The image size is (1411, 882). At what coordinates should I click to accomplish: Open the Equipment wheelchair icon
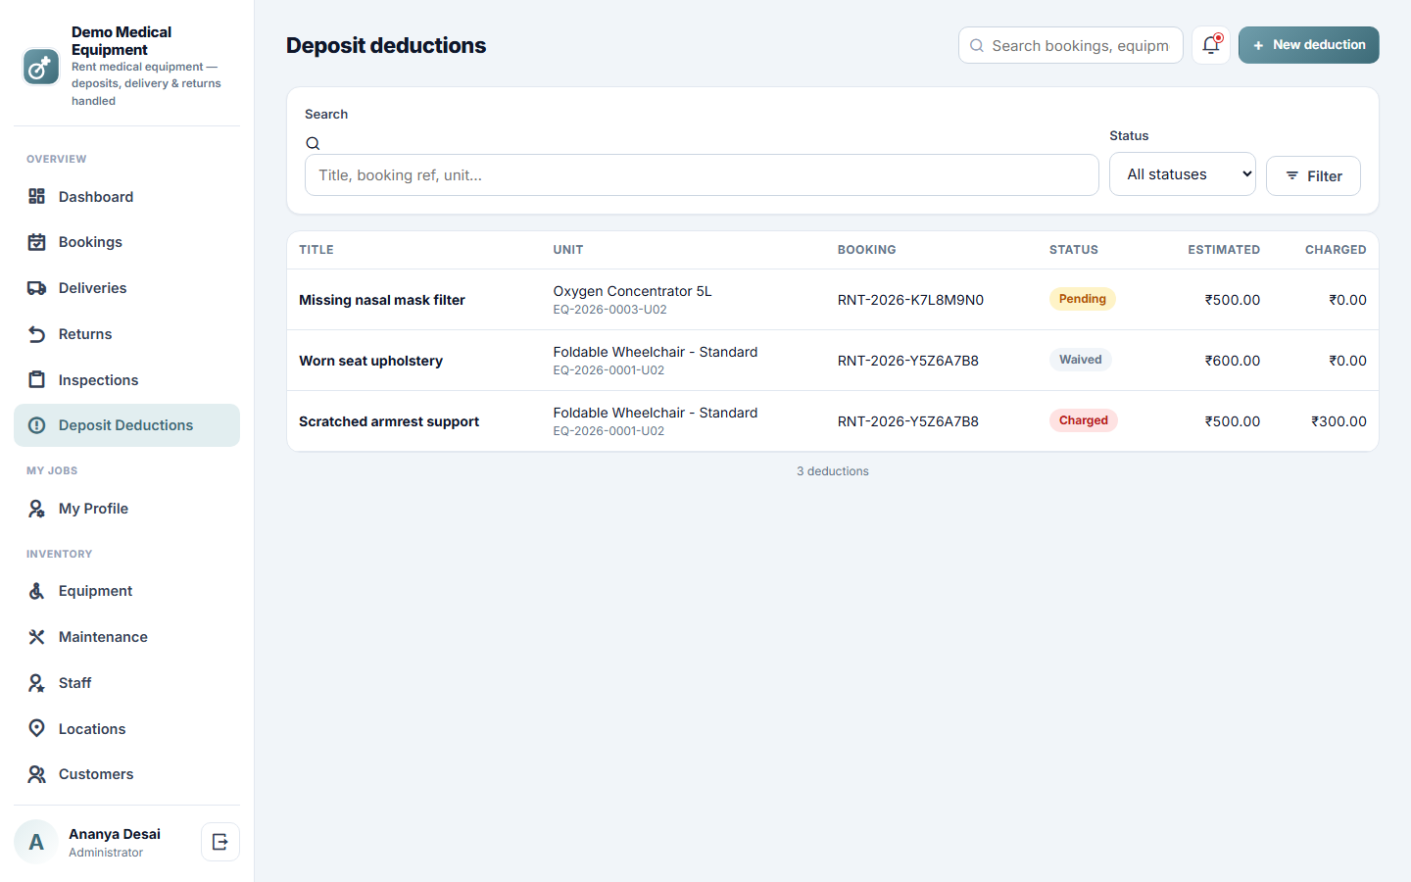36,591
